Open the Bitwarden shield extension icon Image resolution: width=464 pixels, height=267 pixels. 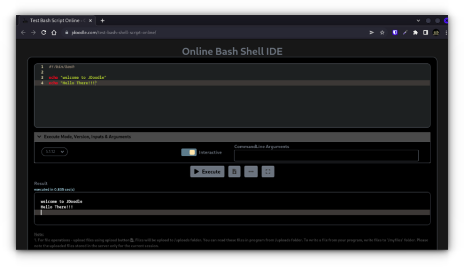[x=395, y=33]
